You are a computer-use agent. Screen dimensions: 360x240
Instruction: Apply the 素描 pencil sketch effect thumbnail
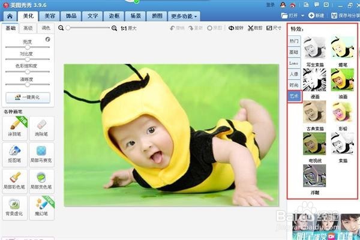coord(343,143)
